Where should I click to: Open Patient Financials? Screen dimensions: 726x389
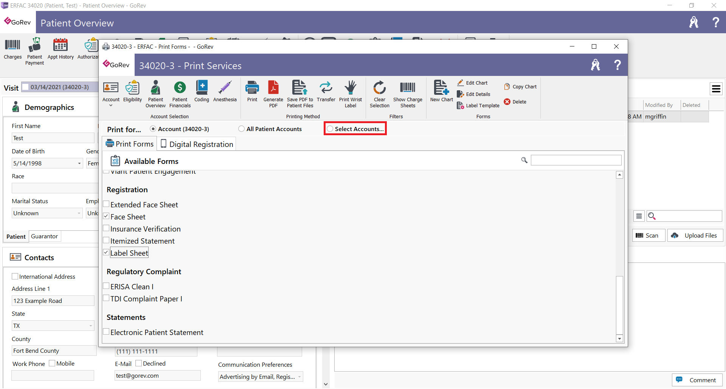coord(180,94)
